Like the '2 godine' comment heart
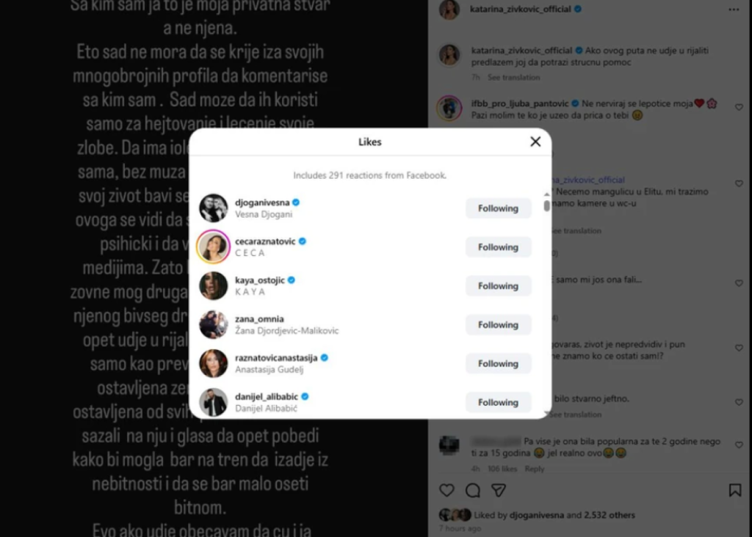The image size is (752, 537). [x=739, y=445]
